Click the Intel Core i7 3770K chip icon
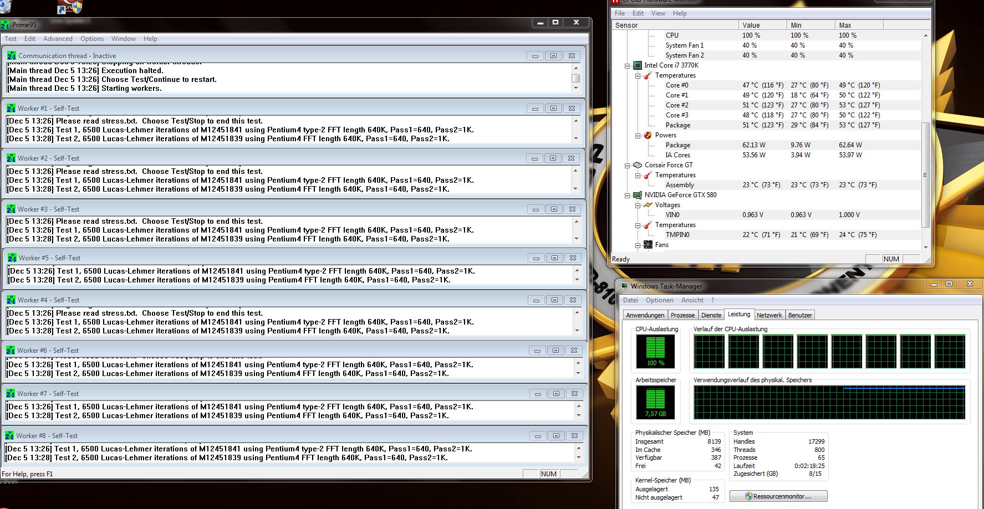The width and height of the screenshot is (984, 509). tap(637, 65)
